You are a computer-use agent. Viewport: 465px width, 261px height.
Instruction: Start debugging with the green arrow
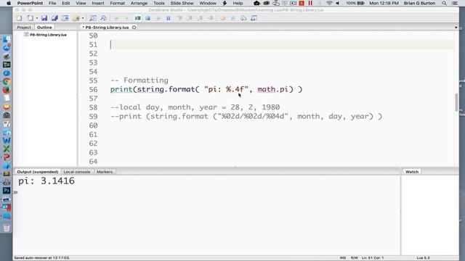tap(126, 18)
